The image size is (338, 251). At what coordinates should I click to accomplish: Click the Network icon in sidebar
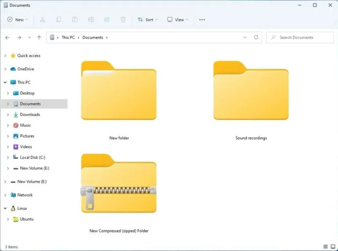click(13, 195)
